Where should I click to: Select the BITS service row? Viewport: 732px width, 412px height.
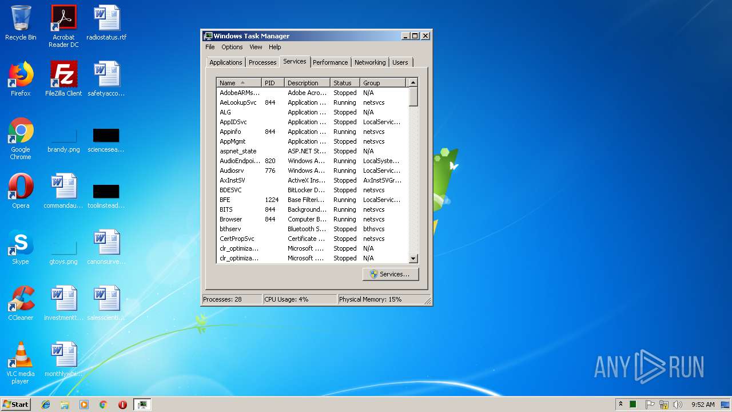coord(313,209)
